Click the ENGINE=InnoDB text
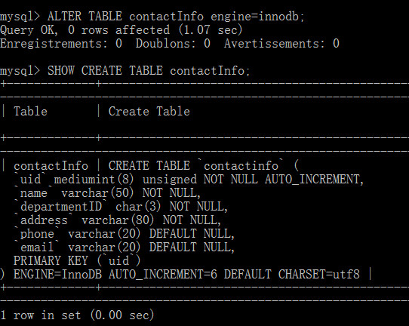The image size is (409, 326). pyautogui.click(x=57, y=275)
